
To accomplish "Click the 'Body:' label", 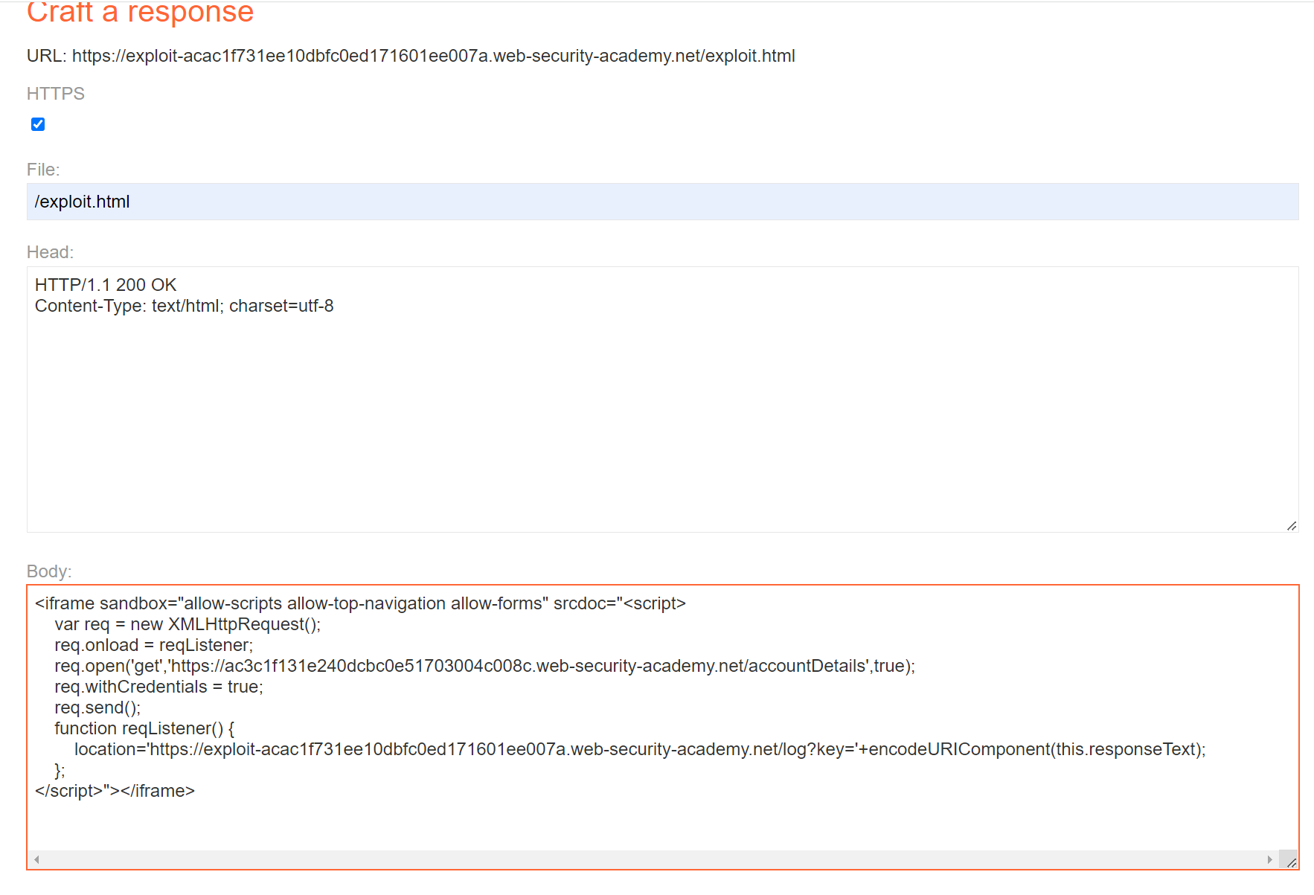I will click(x=49, y=571).
